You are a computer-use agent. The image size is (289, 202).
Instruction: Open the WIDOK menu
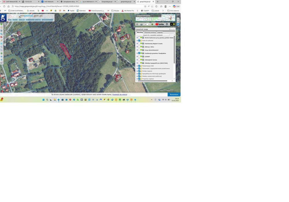(15, 20)
